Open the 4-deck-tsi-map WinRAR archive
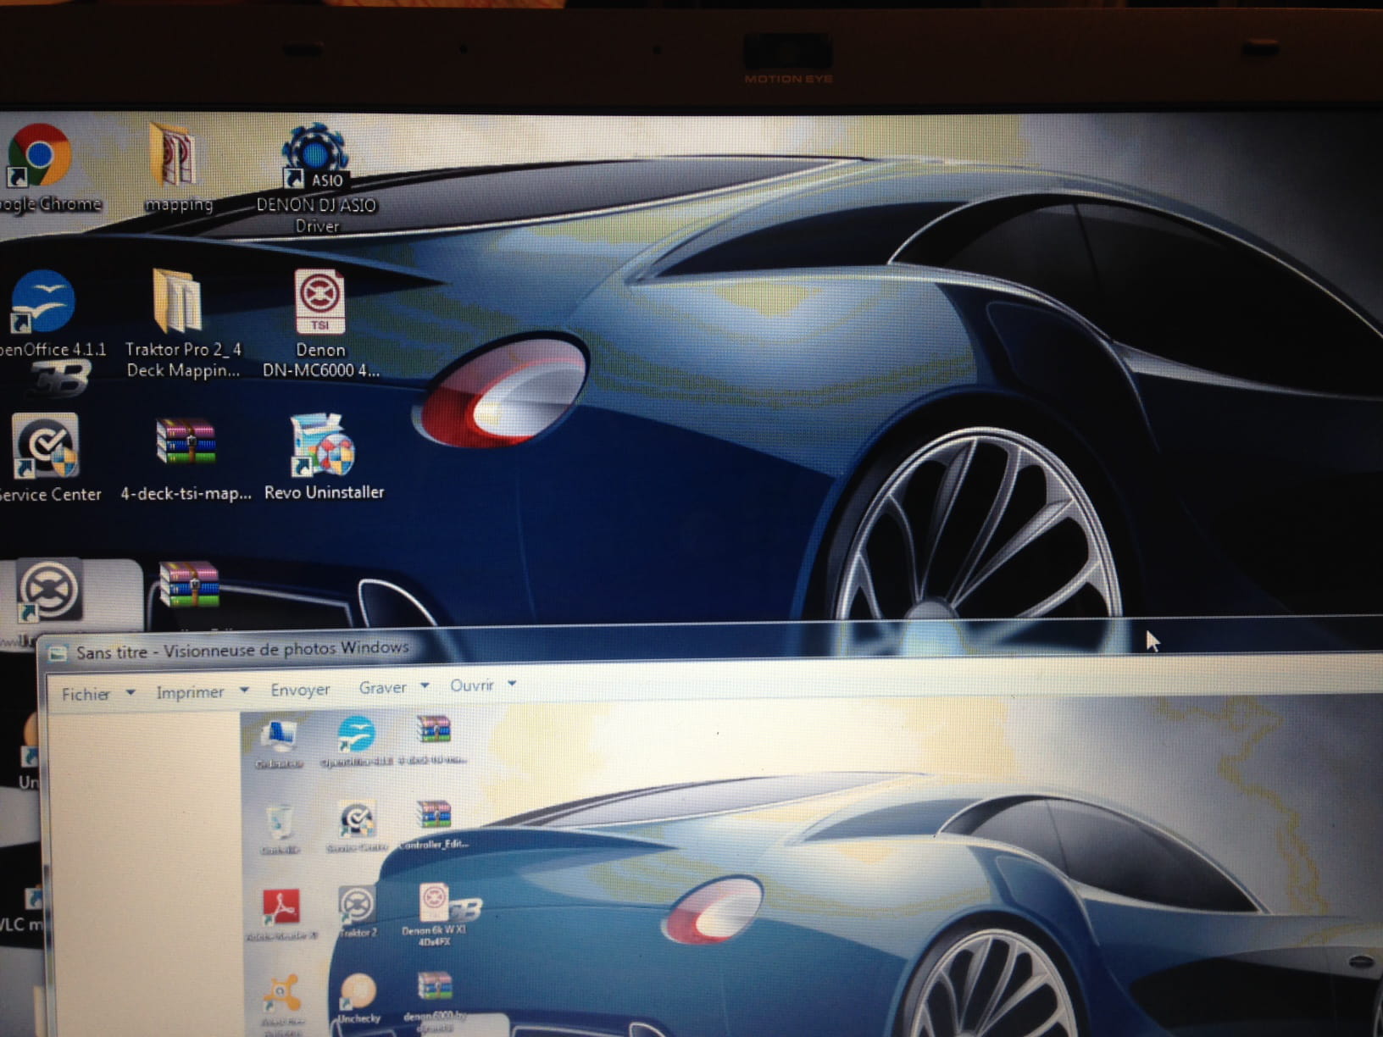The height and width of the screenshot is (1037, 1383). (186, 442)
